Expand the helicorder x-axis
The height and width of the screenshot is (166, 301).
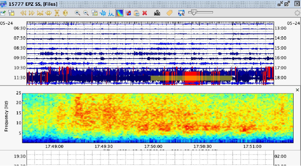click(x=49, y=13)
